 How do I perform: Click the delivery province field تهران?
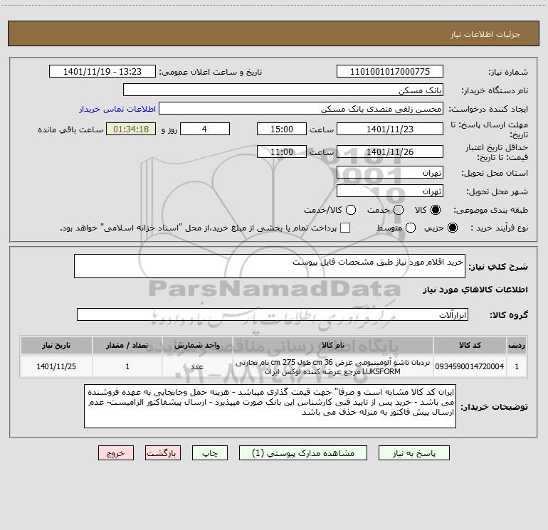[390, 172]
